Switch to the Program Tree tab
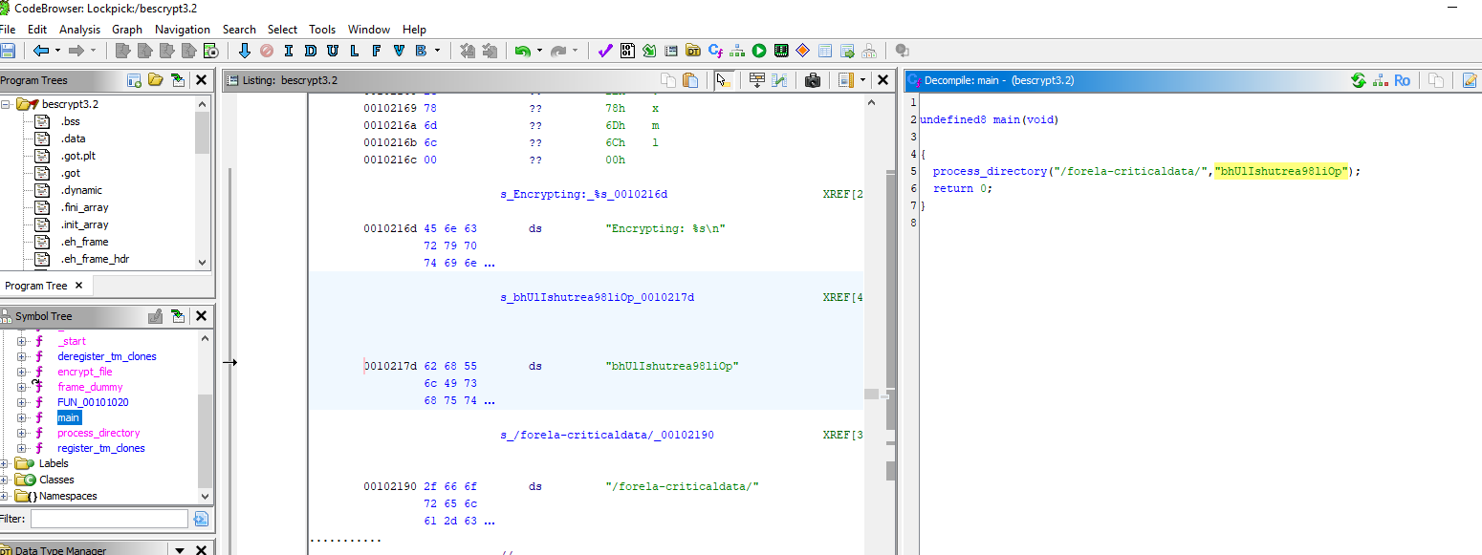Image resolution: width=1482 pixels, height=555 pixels. pos(36,286)
